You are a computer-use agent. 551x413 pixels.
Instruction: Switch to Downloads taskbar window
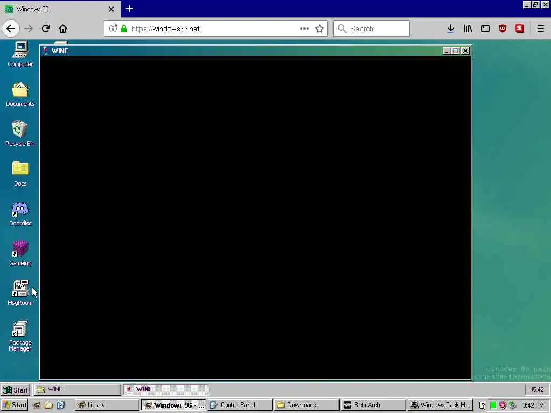point(307,405)
